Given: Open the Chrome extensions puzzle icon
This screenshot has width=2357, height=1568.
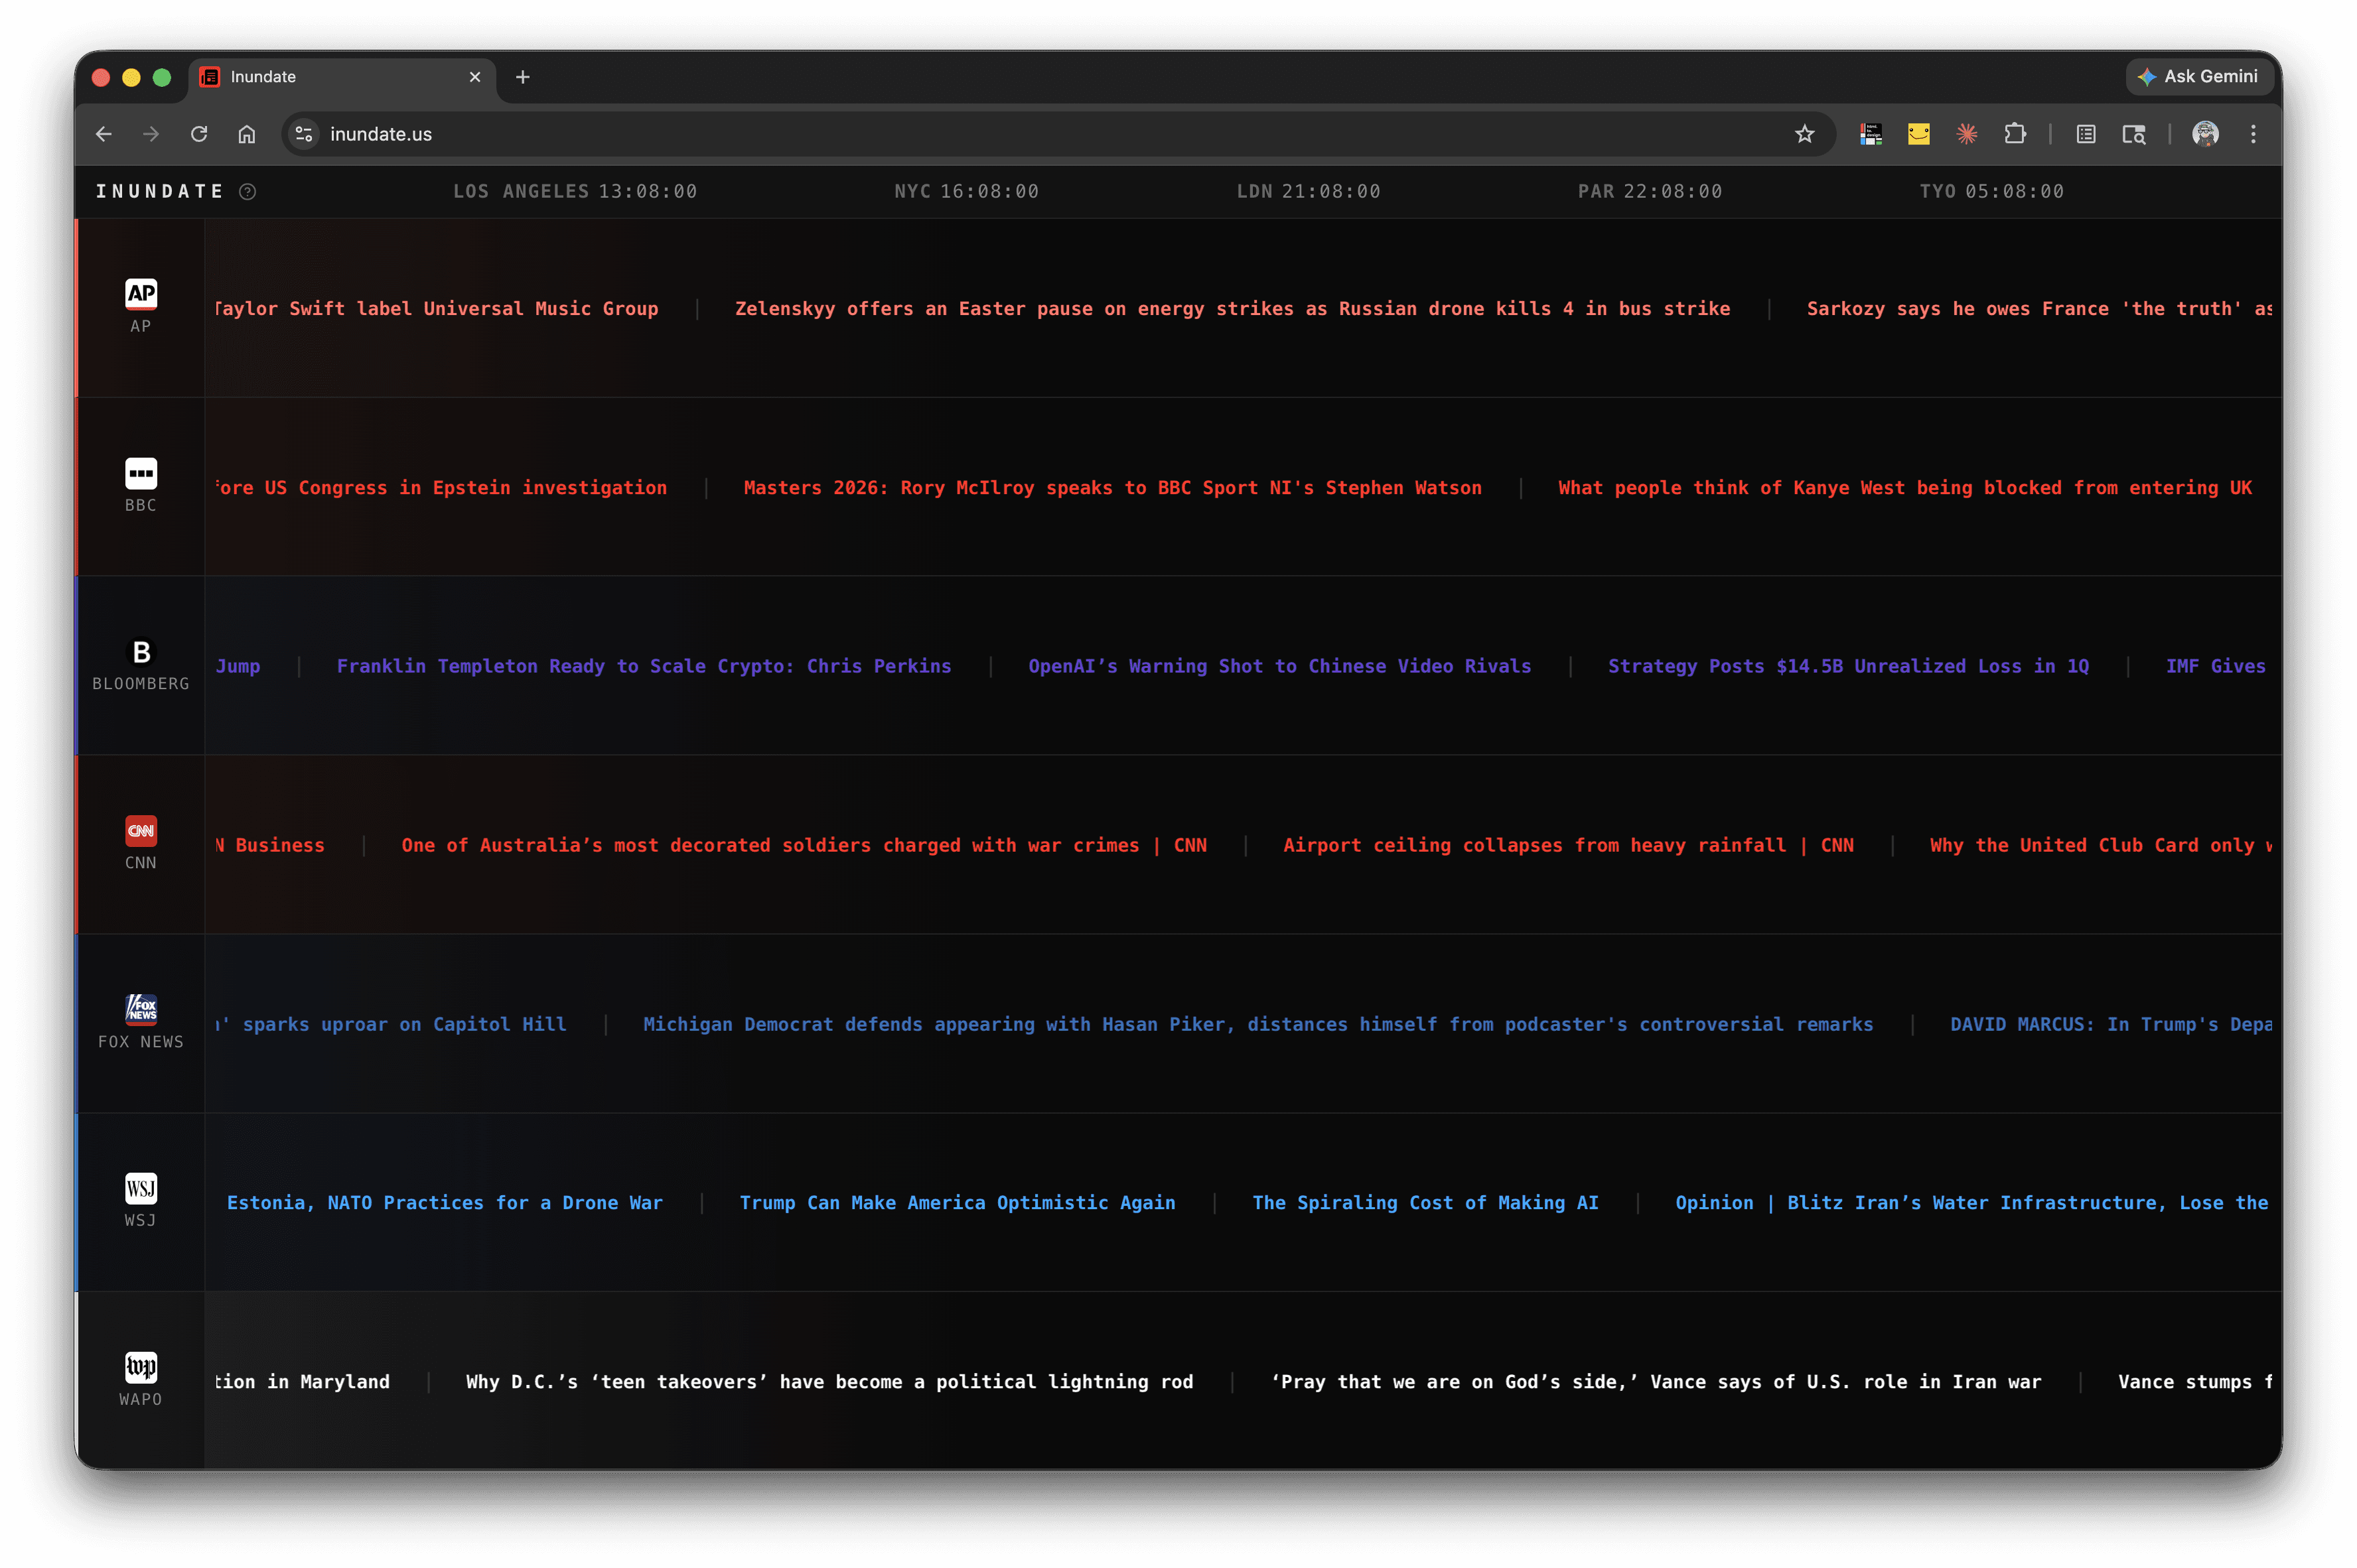Looking at the screenshot, I should click(x=2015, y=134).
